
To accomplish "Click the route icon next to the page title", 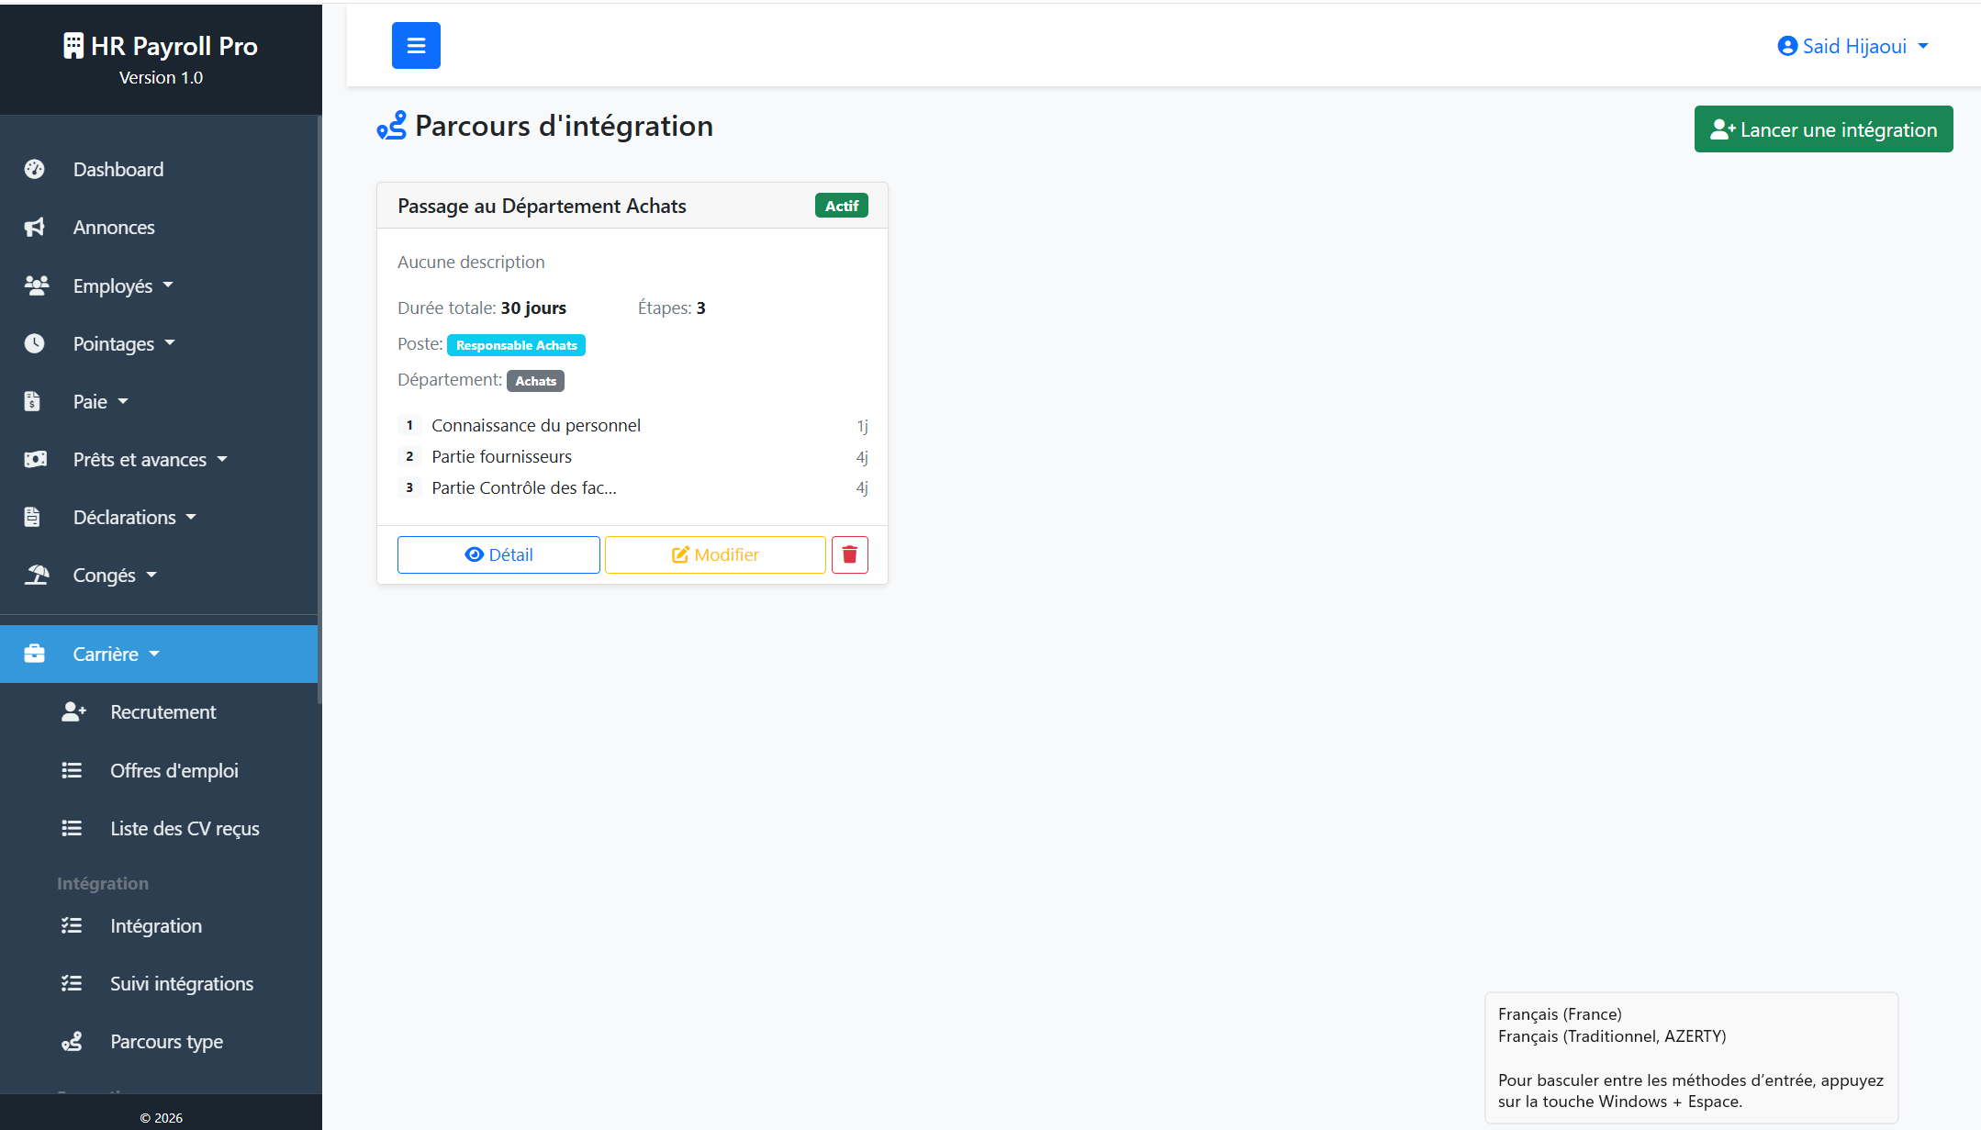I will (392, 125).
